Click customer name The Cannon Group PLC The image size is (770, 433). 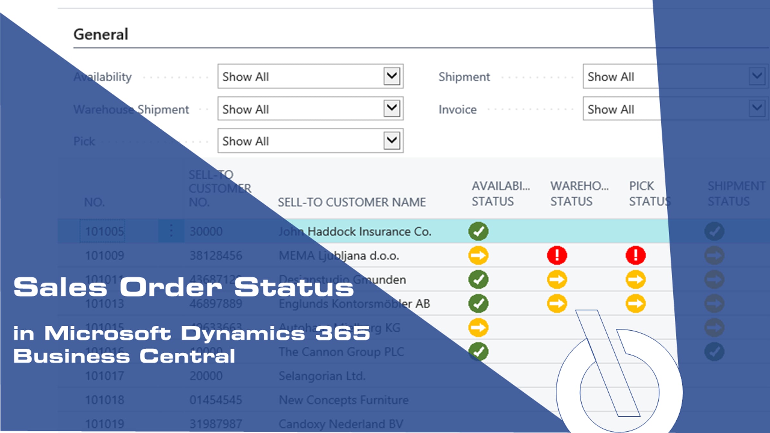coord(341,352)
